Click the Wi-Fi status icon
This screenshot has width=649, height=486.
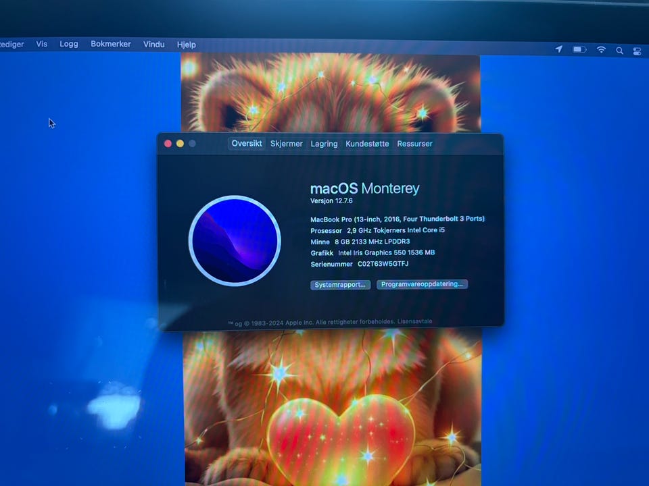(601, 50)
